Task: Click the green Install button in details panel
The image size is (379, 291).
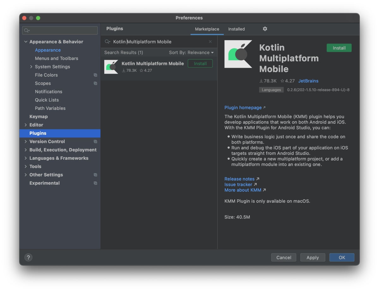Action: [339, 48]
